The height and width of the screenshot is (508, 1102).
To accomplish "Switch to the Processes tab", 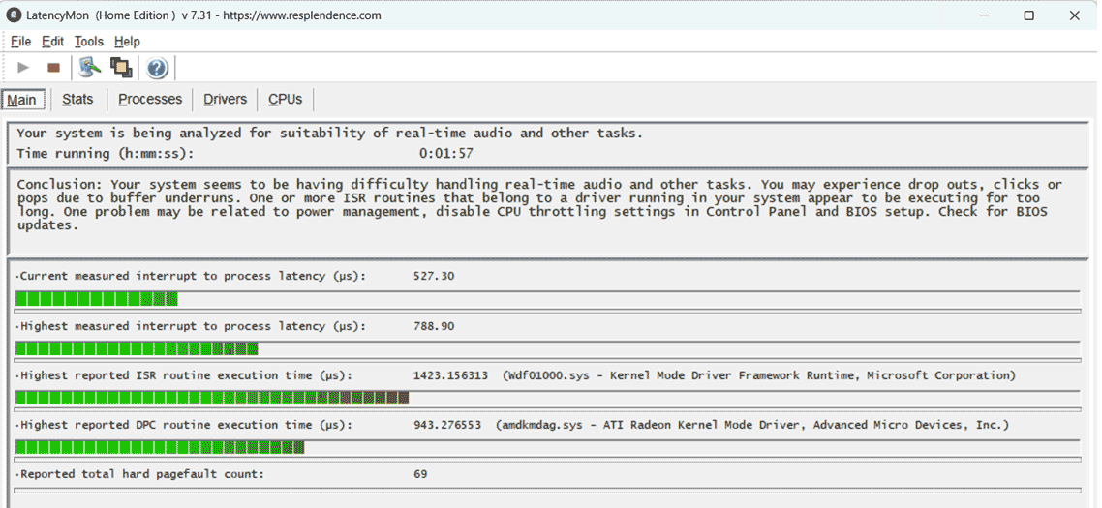I will tap(150, 99).
